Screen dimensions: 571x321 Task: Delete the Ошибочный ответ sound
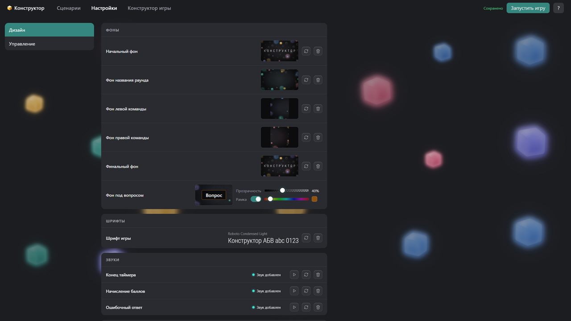[x=318, y=307]
